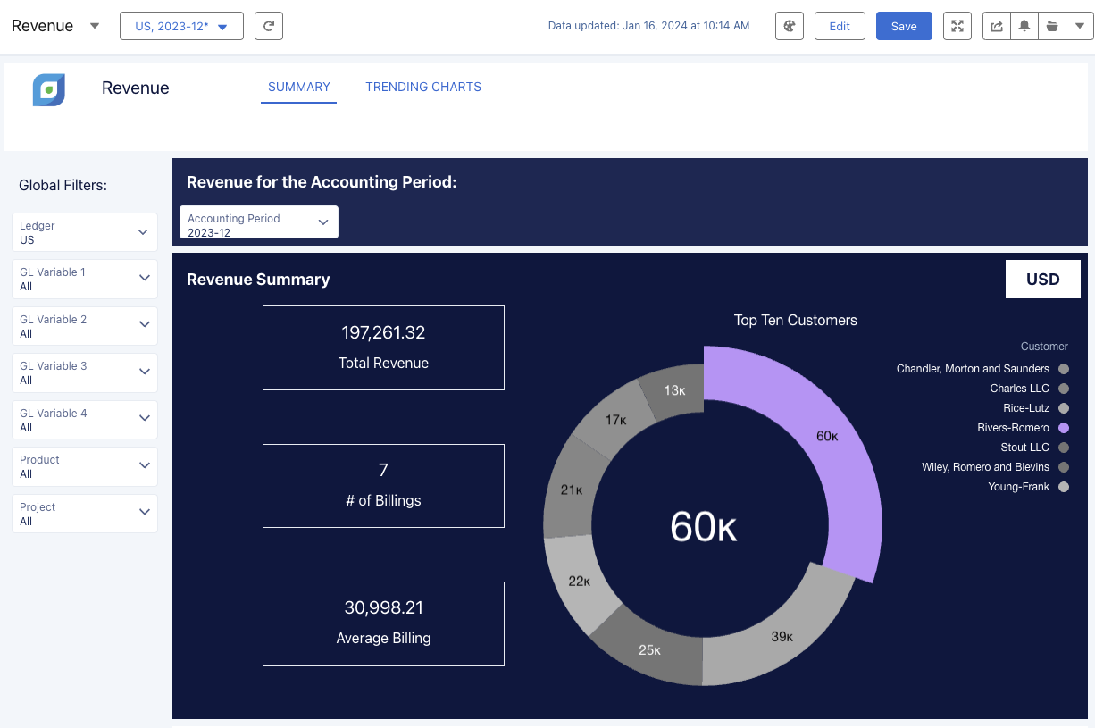The height and width of the screenshot is (728, 1095).
Task: Click the fullscreen expand icon
Action: click(x=957, y=26)
